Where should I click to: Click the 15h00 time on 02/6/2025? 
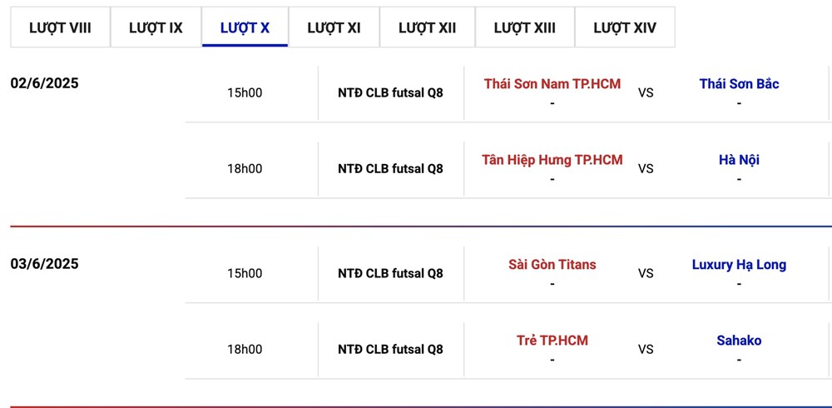245,93
